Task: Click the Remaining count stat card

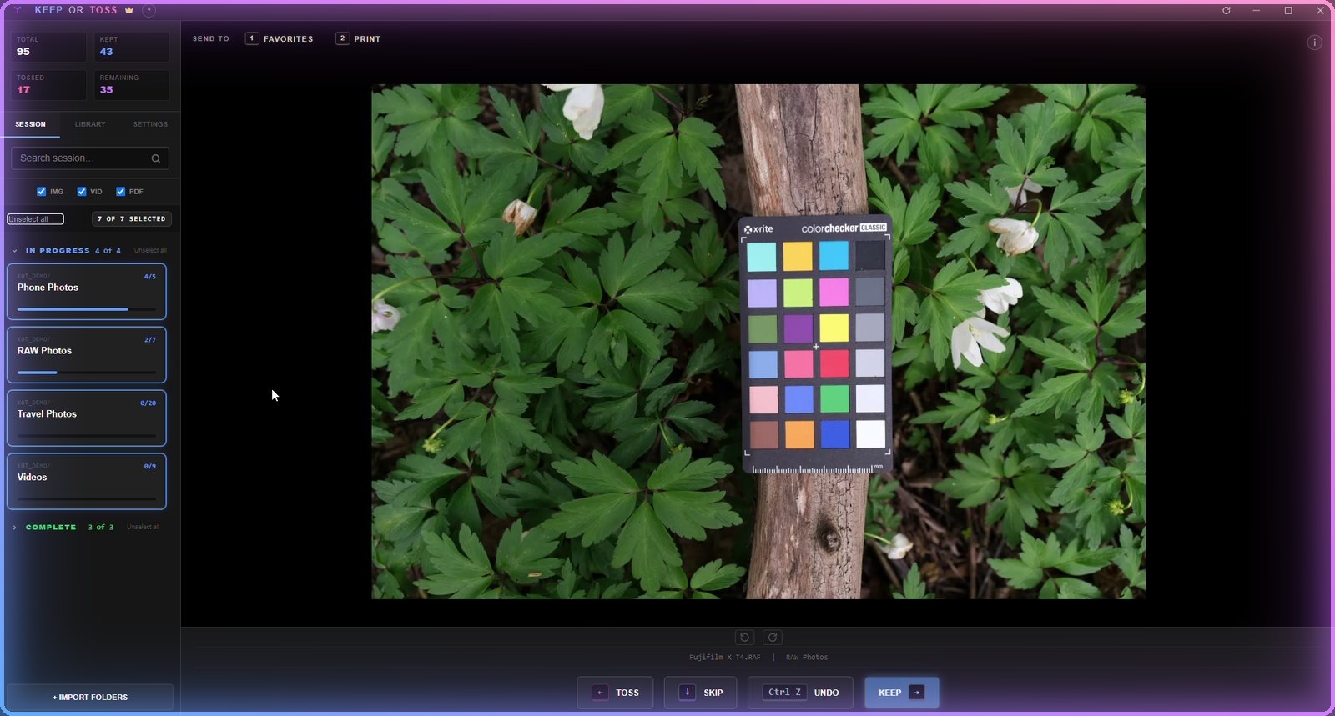Action: point(132,85)
